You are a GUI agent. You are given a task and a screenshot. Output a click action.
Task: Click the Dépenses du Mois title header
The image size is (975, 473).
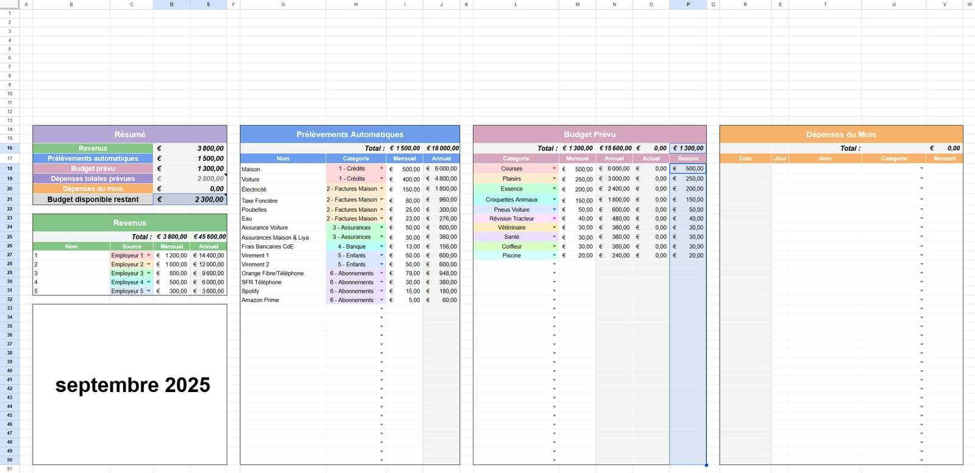[841, 135]
